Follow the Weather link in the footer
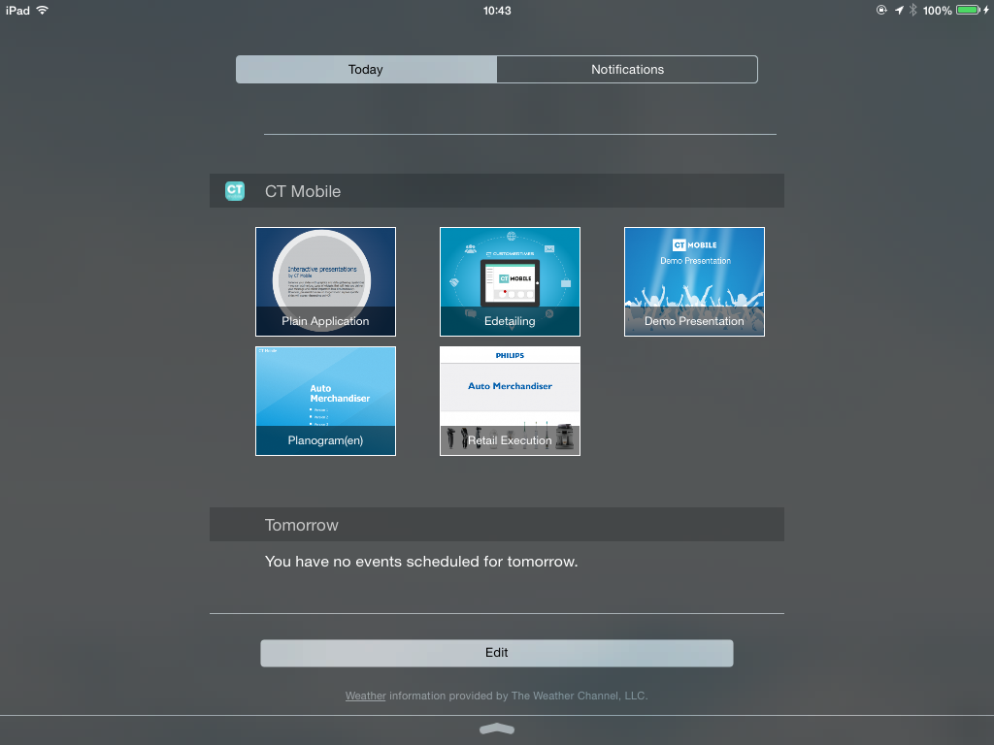The width and height of the screenshot is (994, 745). [365, 696]
